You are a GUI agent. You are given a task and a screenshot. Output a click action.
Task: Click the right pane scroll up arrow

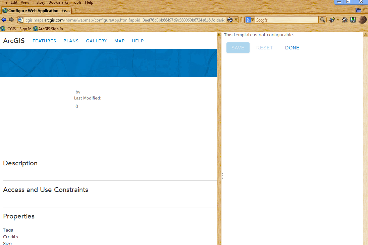tap(366, 35)
